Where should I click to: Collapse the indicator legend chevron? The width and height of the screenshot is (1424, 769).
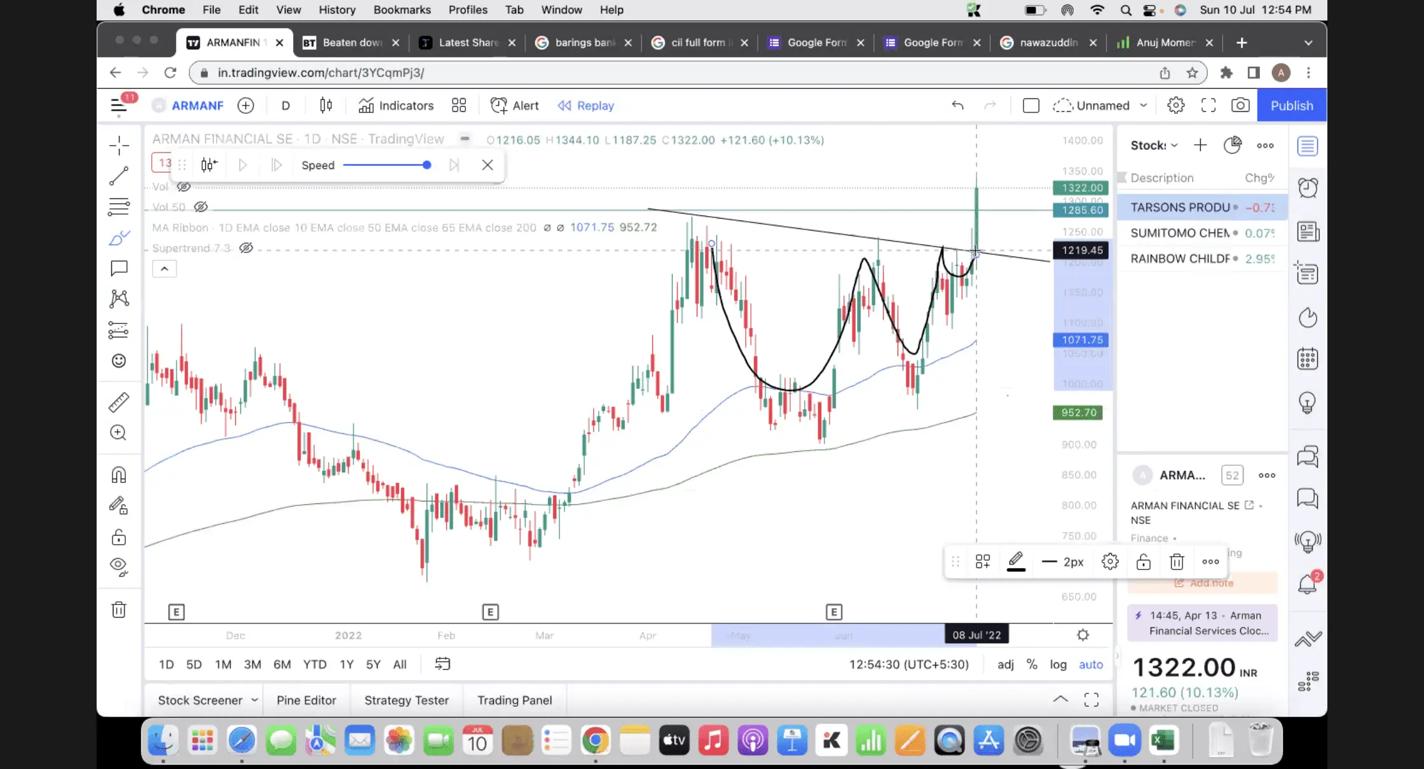[x=164, y=269]
